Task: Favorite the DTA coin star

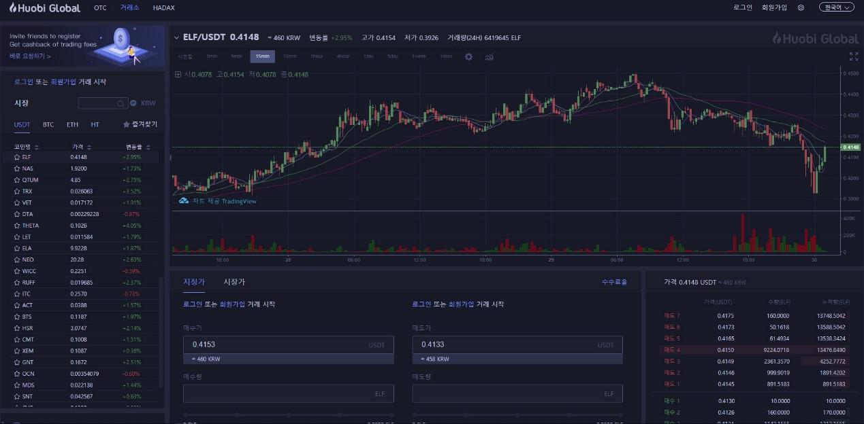Action: [x=17, y=214]
